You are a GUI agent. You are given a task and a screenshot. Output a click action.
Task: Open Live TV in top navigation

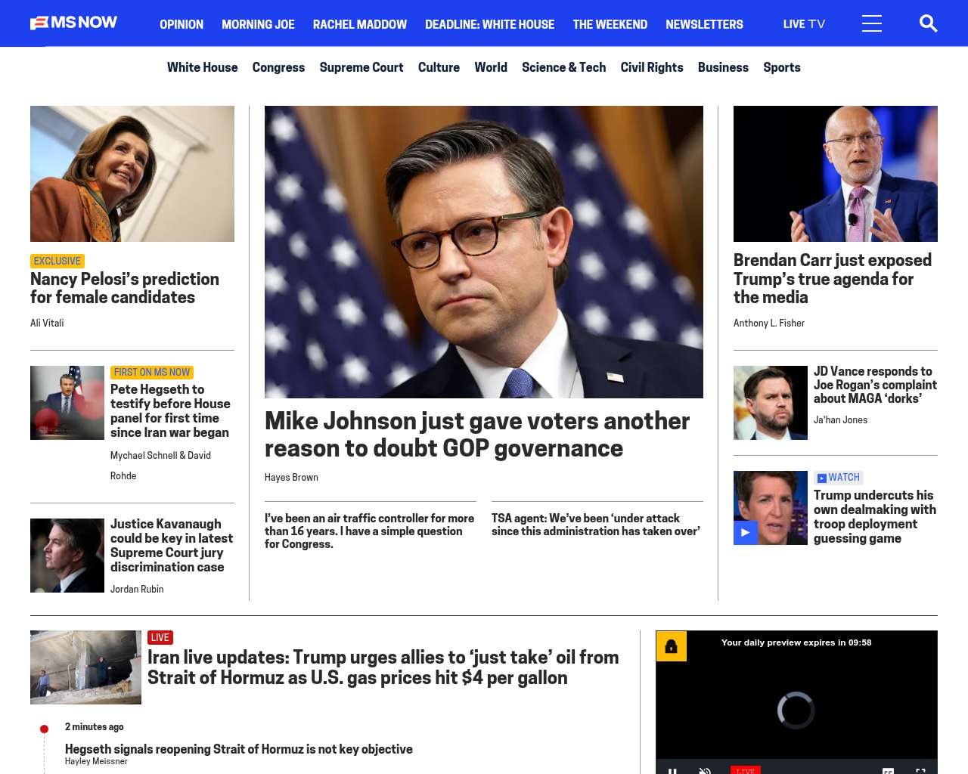[x=804, y=24]
